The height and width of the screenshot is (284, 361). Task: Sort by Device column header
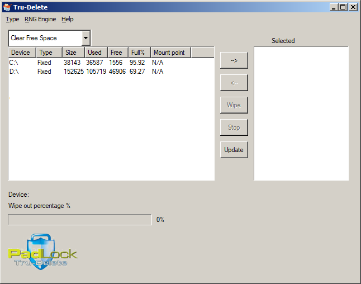coord(22,53)
